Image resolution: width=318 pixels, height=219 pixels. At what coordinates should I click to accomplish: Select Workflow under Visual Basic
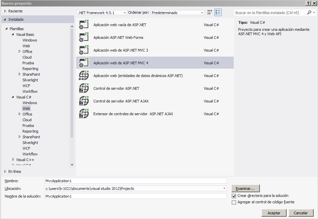30,91
